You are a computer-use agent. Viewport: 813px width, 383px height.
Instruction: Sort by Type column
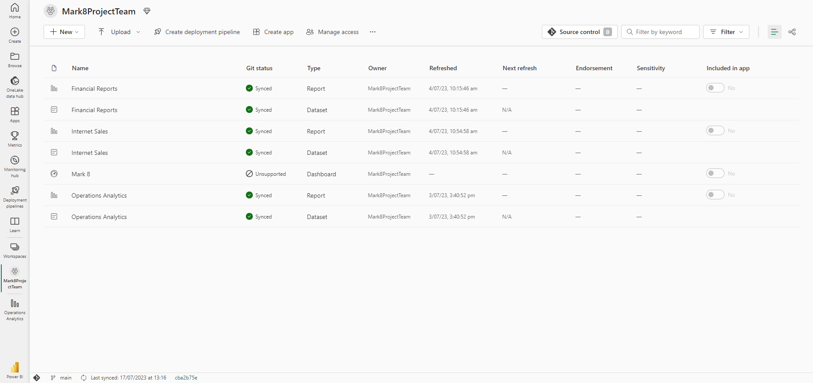point(314,68)
